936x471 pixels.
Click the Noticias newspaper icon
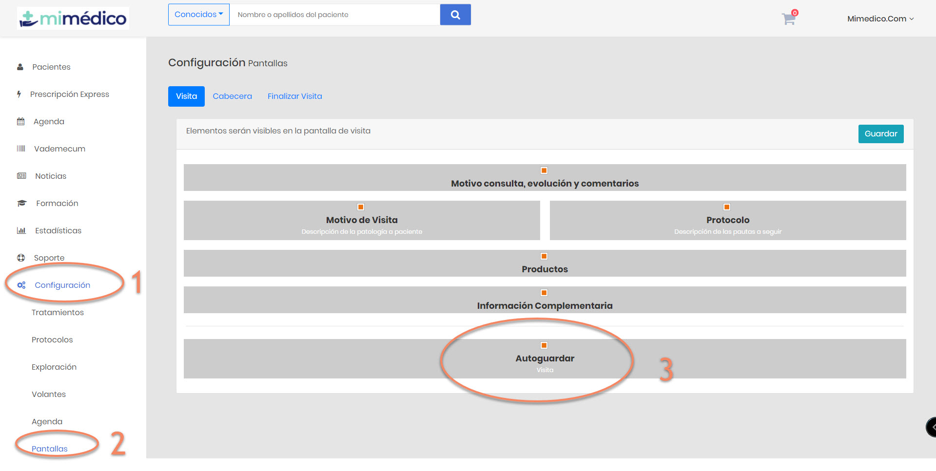21,176
